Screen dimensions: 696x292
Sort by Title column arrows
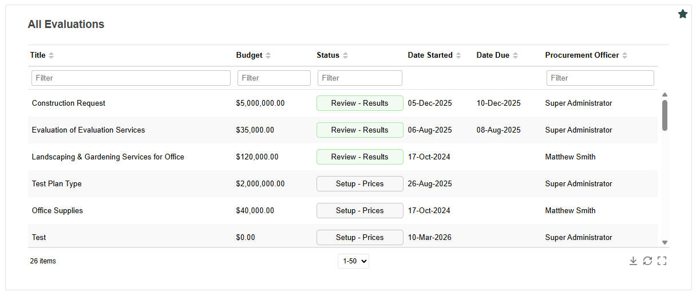pyautogui.click(x=51, y=55)
